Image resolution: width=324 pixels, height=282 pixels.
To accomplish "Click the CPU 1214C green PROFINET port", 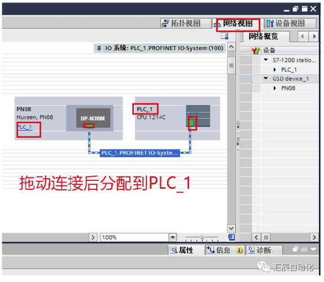I will click(x=191, y=123).
